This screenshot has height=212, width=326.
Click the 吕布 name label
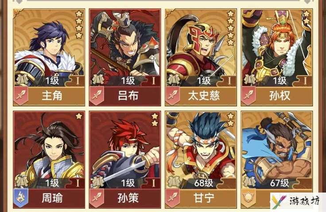[128, 96]
